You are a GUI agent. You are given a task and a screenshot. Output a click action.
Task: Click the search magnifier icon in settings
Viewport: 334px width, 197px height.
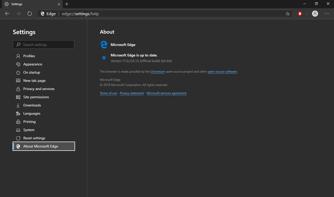[18, 44]
